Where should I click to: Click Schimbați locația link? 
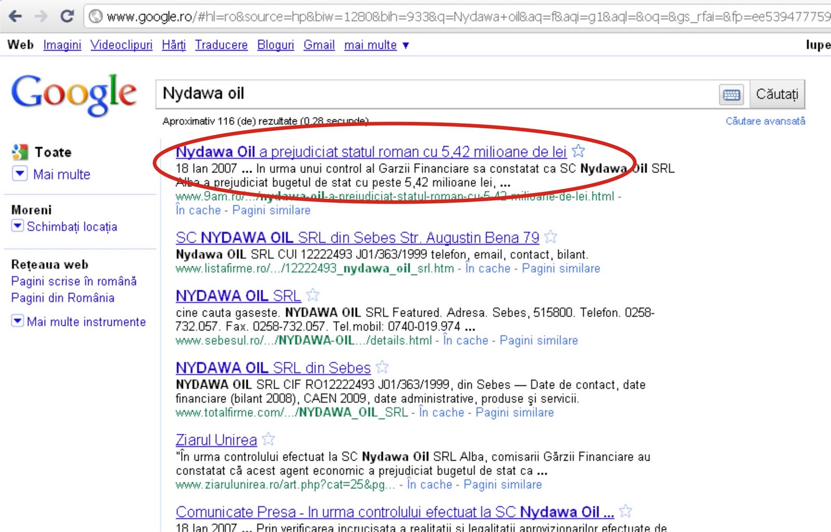pyautogui.click(x=72, y=227)
